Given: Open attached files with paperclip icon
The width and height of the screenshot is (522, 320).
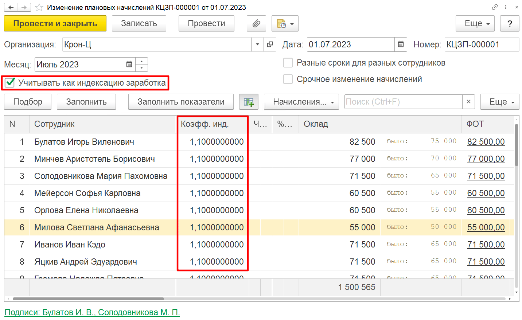Looking at the screenshot, I should point(256,23).
